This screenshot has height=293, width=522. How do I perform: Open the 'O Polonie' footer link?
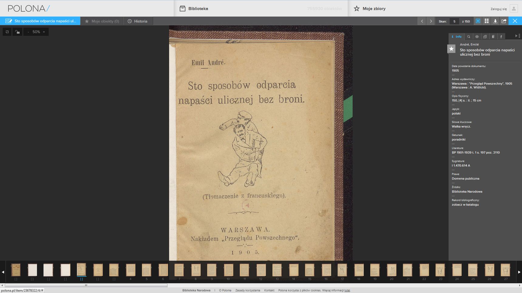click(x=225, y=290)
